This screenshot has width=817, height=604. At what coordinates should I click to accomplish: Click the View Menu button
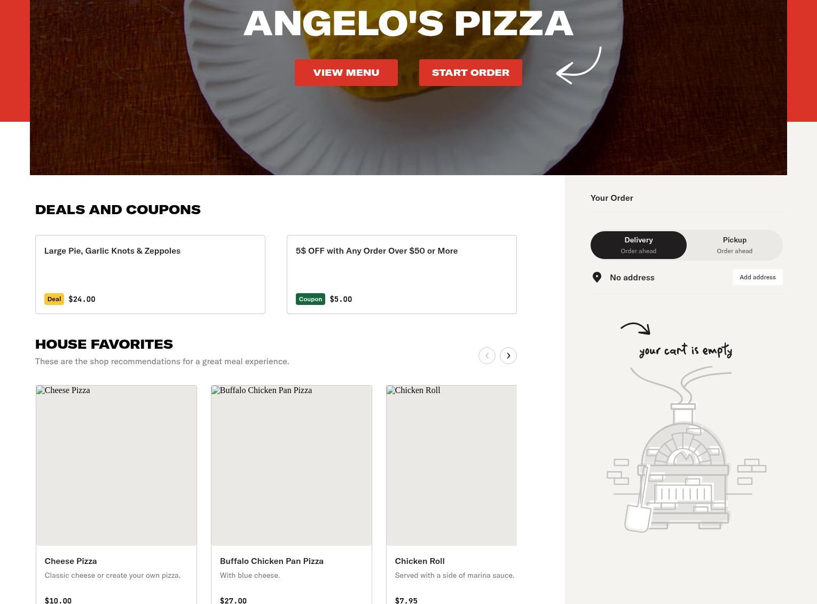[x=346, y=73]
